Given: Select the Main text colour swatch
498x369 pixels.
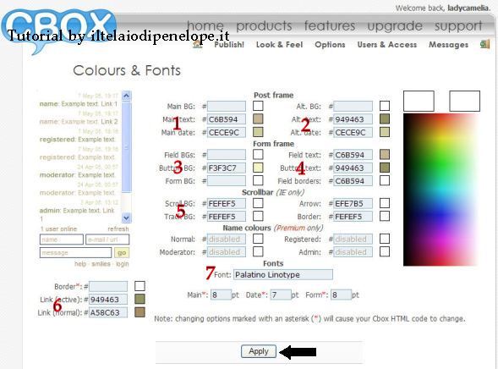Looking at the screenshot, I should pyautogui.click(x=258, y=118).
